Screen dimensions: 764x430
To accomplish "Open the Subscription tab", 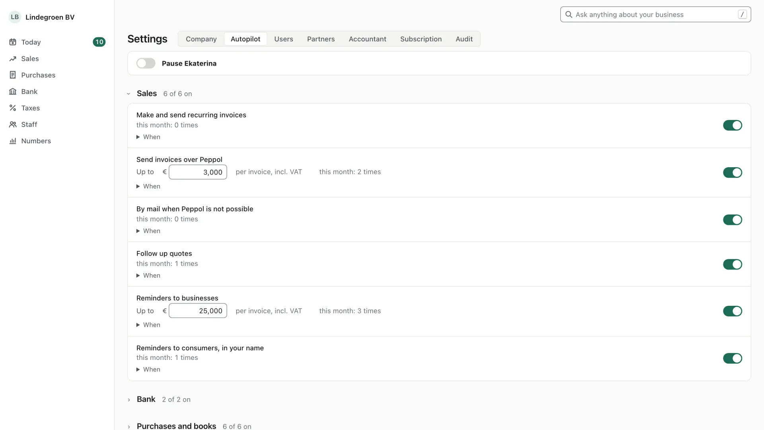I will tap(421, 39).
